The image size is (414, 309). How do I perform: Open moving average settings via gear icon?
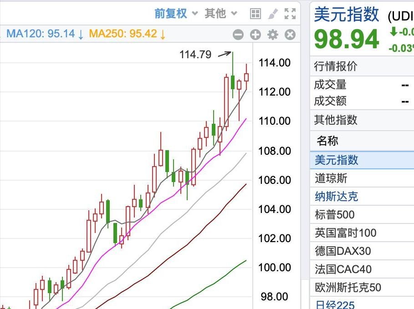click(272, 34)
